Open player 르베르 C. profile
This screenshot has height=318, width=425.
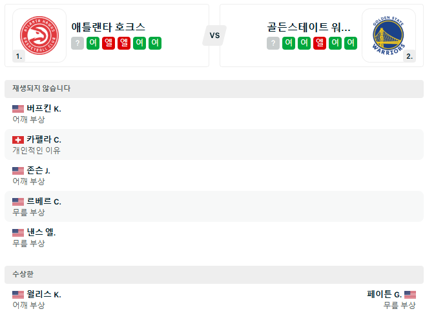(43, 202)
